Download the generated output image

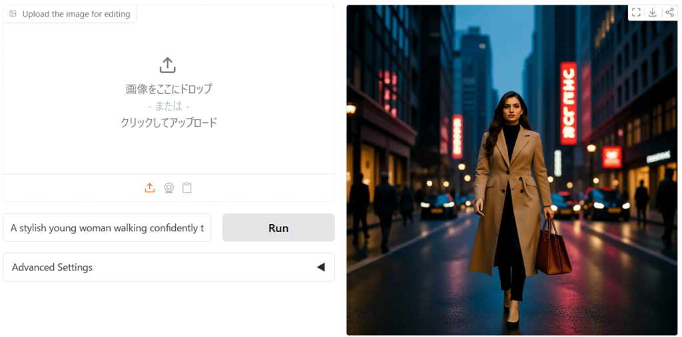(653, 13)
